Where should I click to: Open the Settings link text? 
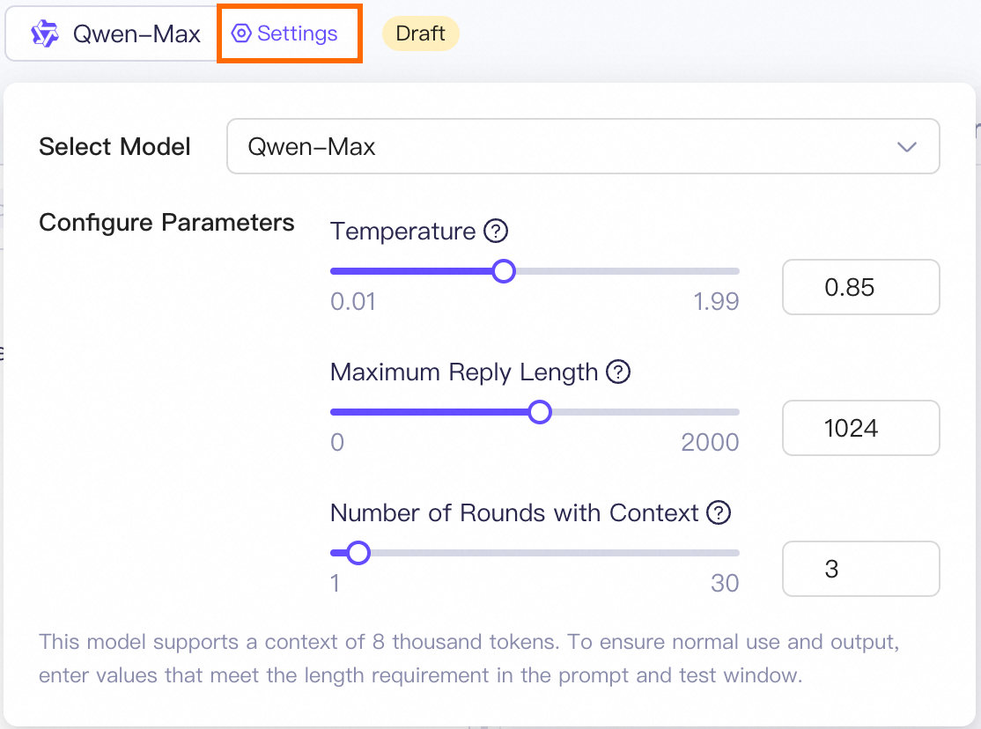pyautogui.click(x=297, y=34)
